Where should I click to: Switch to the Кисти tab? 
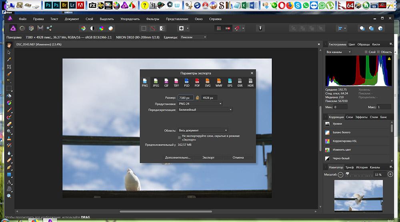coord(376,44)
